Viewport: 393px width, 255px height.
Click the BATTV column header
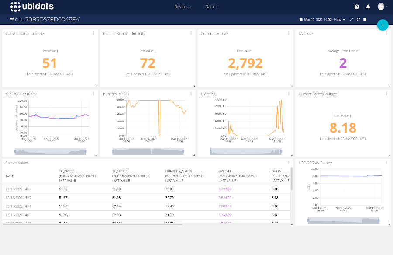(281, 176)
